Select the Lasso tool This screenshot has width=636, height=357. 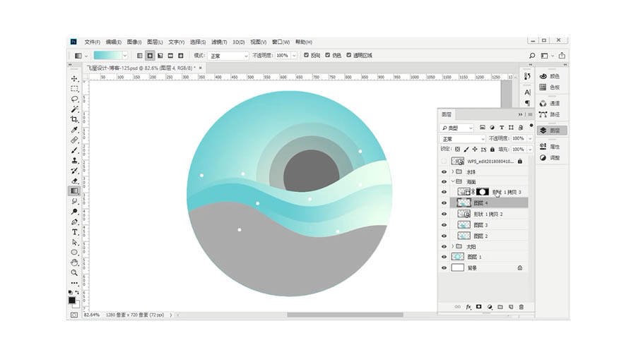coord(74,99)
